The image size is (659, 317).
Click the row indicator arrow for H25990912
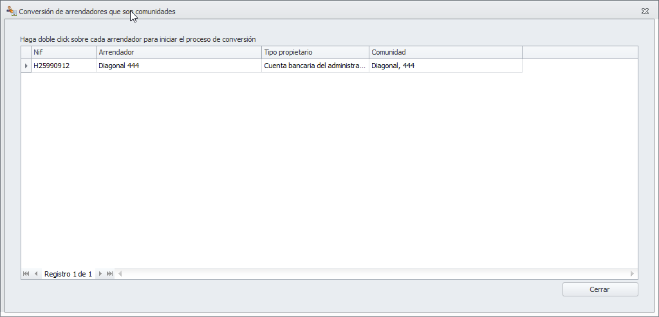[26, 66]
